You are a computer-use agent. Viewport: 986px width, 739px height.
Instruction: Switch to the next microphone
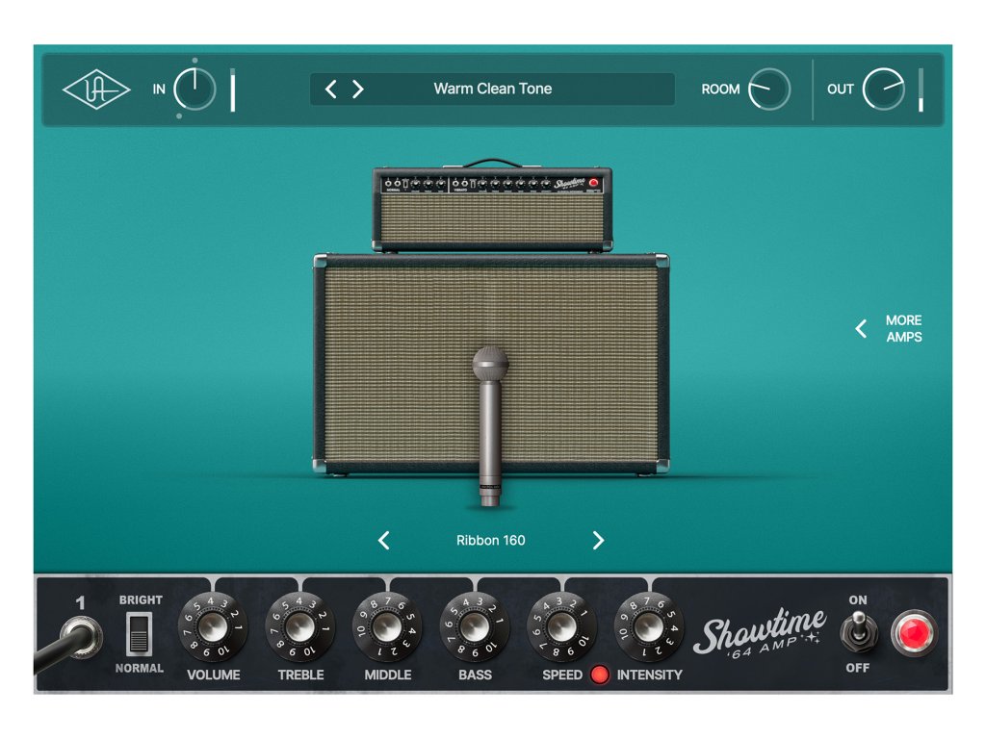pyautogui.click(x=598, y=541)
